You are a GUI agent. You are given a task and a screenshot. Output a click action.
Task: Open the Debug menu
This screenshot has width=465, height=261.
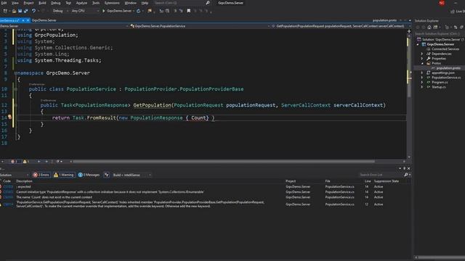55,3
